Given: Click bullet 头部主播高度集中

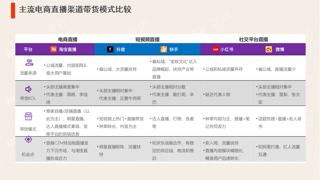Looking at the screenshot, I should 62,87.
